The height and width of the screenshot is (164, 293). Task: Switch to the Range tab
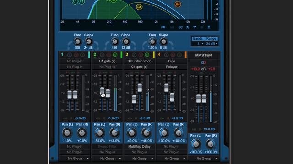click(x=212, y=38)
